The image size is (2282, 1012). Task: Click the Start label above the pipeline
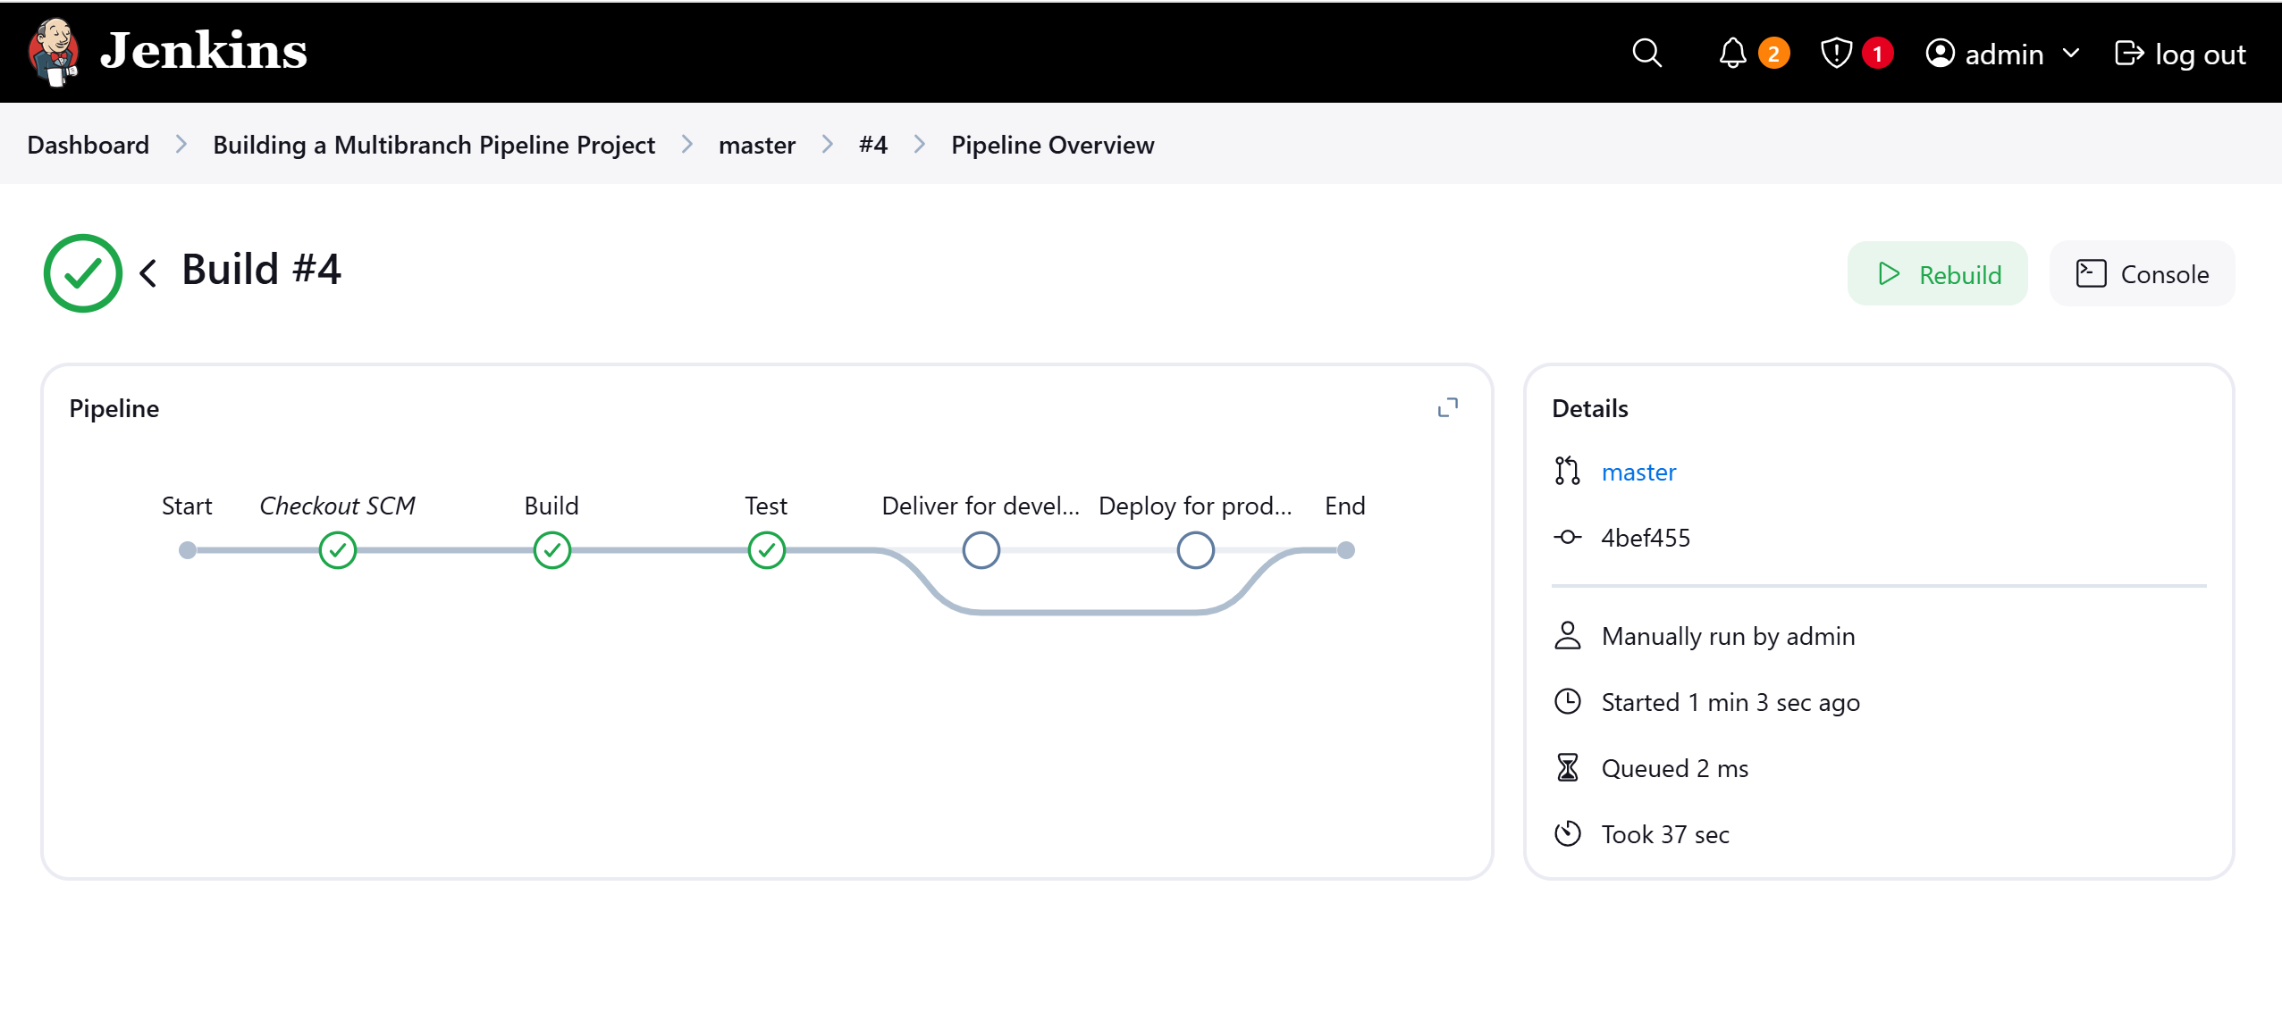(x=187, y=506)
